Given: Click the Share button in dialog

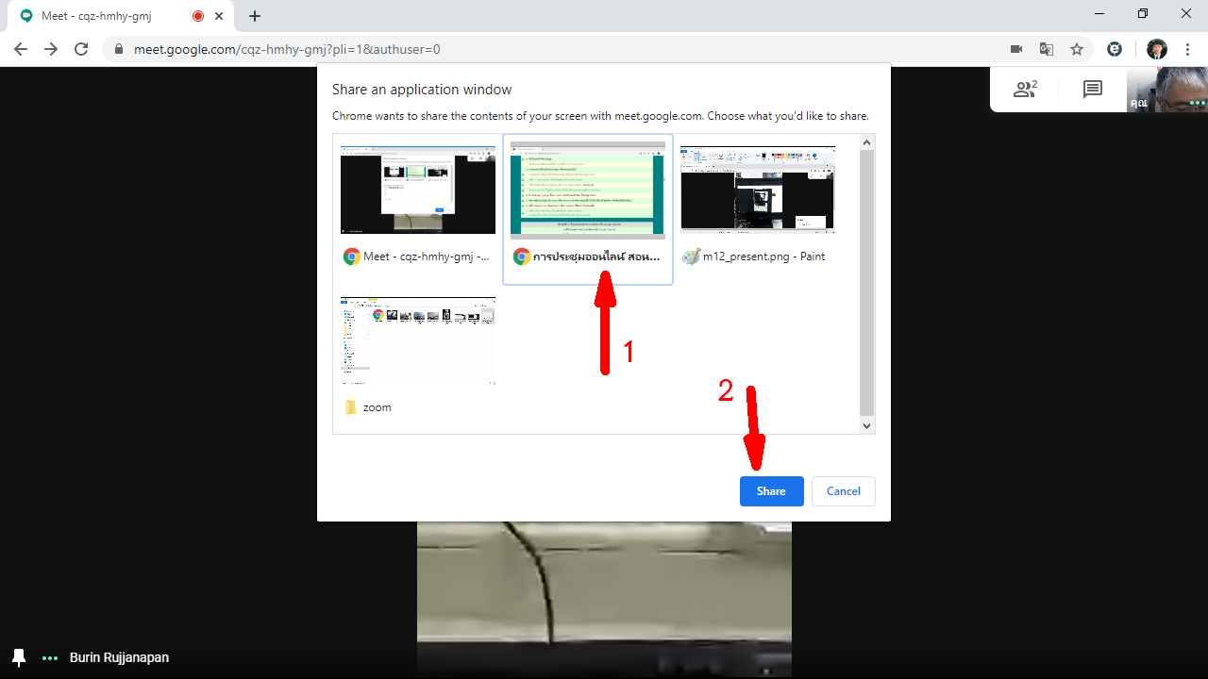Looking at the screenshot, I should click(771, 491).
